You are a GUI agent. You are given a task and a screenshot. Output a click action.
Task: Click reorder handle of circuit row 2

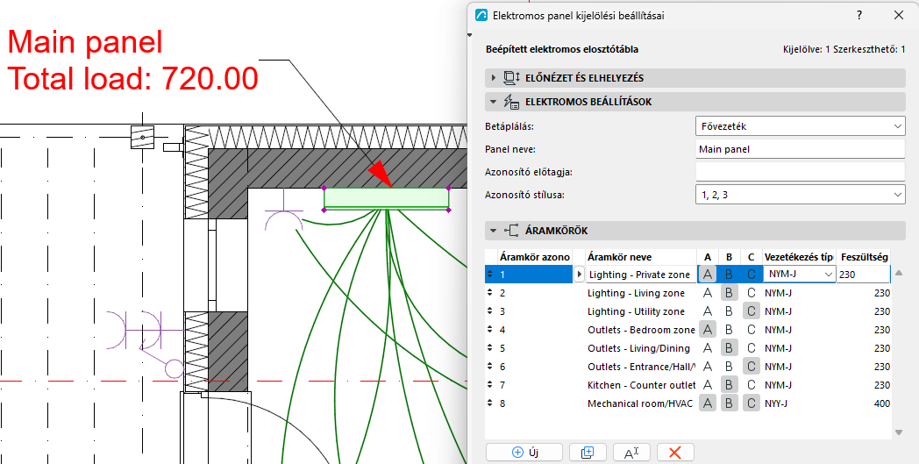point(490,293)
